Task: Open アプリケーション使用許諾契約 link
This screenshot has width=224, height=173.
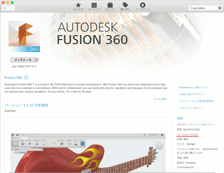Action: click(196, 101)
